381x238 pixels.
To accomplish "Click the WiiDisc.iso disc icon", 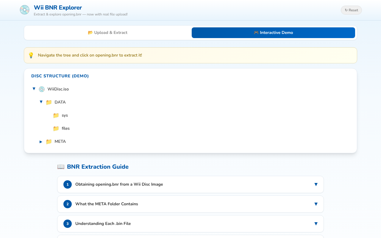I will click(x=42, y=89).
